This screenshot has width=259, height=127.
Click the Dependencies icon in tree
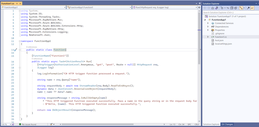[x=213, y=27]
